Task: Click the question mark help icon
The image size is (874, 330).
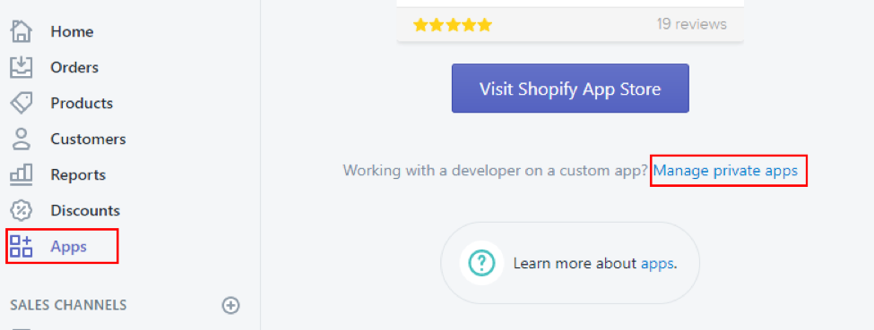Action: 481,263
